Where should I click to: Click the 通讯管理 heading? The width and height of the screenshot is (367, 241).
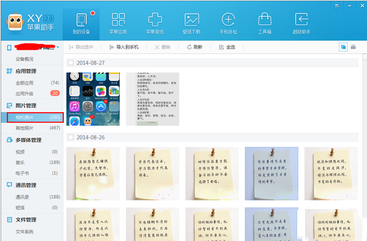pyautogui.click(x=26, y=185)
